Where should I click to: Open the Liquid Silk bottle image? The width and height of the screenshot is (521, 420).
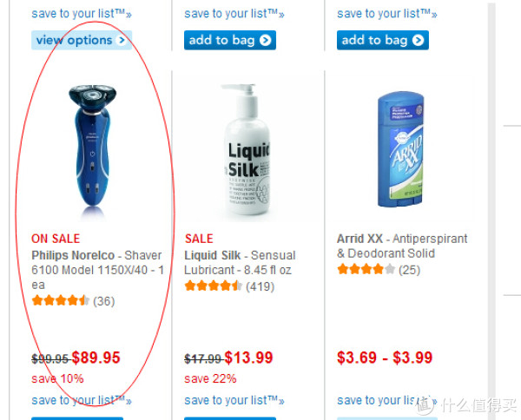click(x=246, y=149)
